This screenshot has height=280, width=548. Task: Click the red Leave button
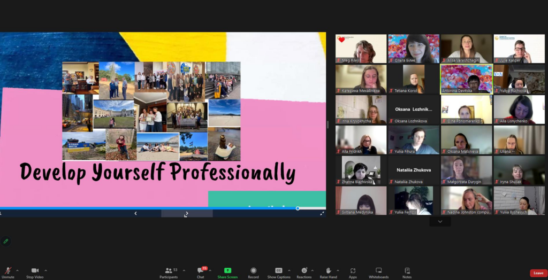[x=538, y=273]
